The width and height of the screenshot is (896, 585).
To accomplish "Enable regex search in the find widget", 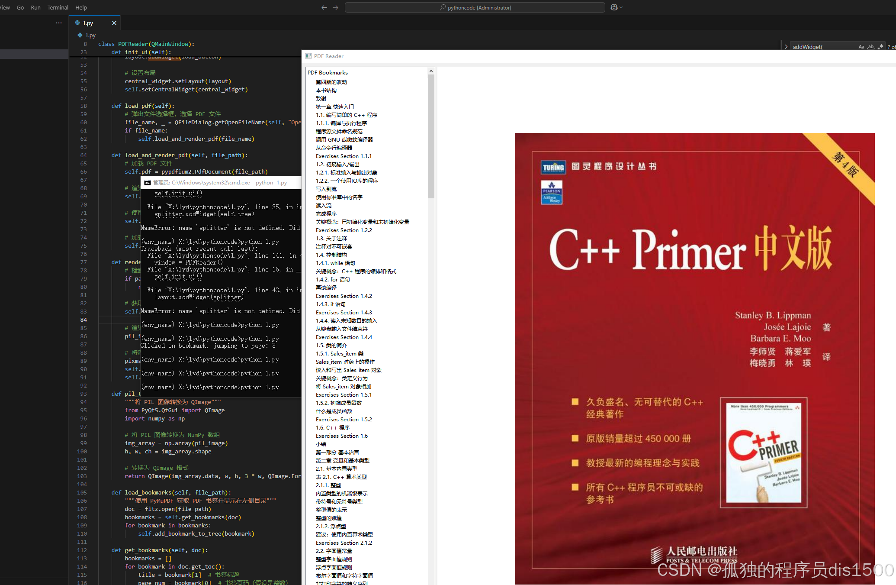I will tap(880, 46).
